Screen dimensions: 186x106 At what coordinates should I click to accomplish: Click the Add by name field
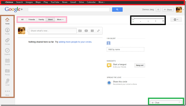[125, 49]
